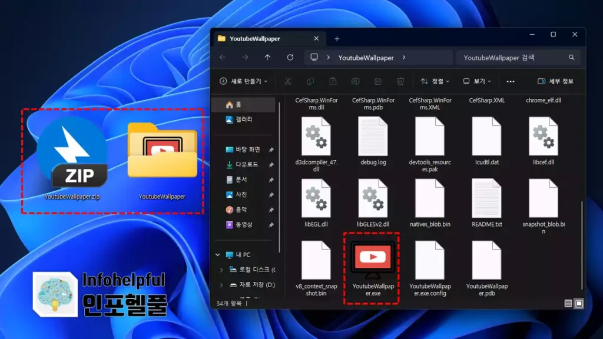This screenshot has height=339, width=603.
Task: Unpin 바탕 화면 using its pin icon
Action: click(271, 149)
